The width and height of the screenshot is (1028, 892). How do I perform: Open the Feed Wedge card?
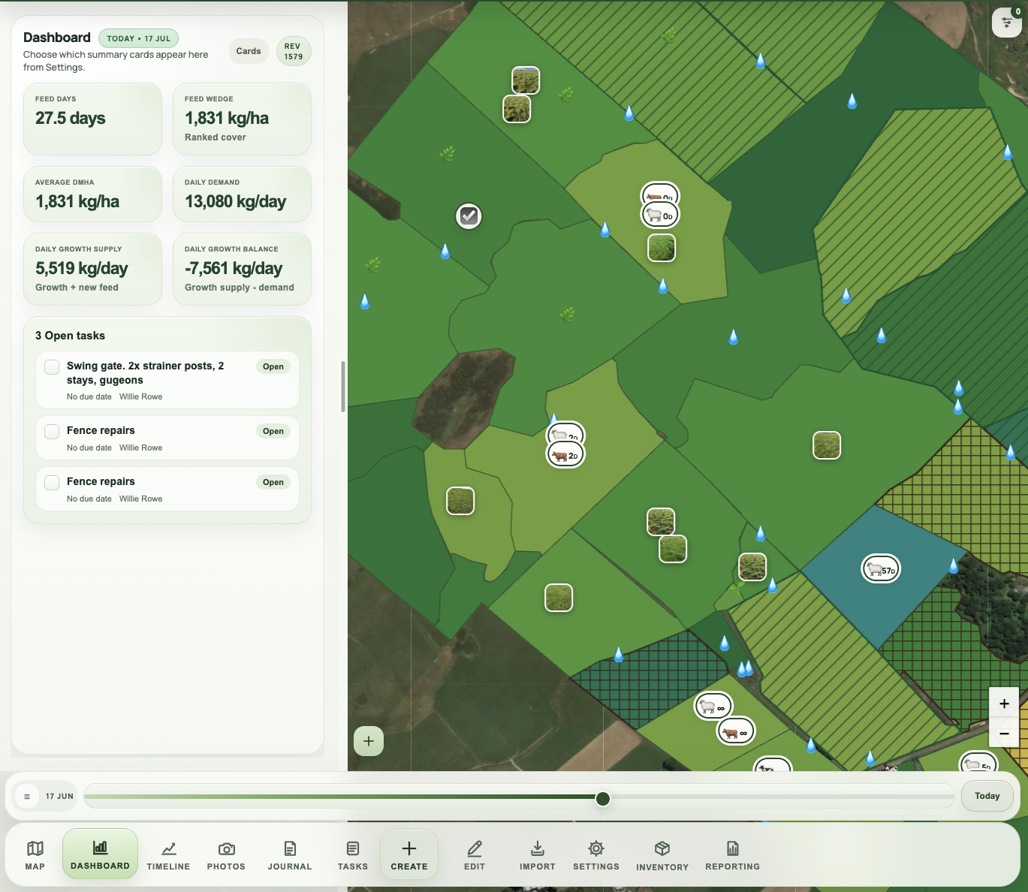tap(242, 119)
